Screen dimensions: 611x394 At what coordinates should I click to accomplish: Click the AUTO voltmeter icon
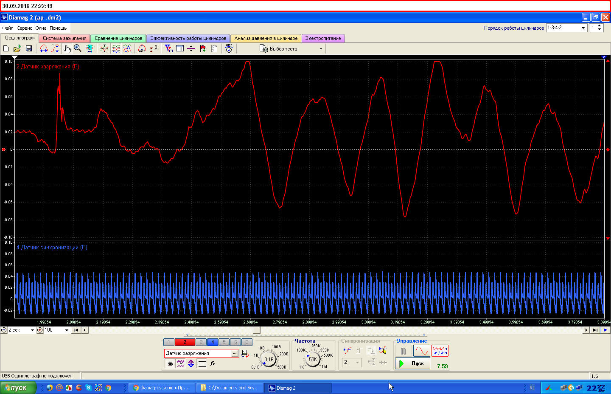point(229,48)
